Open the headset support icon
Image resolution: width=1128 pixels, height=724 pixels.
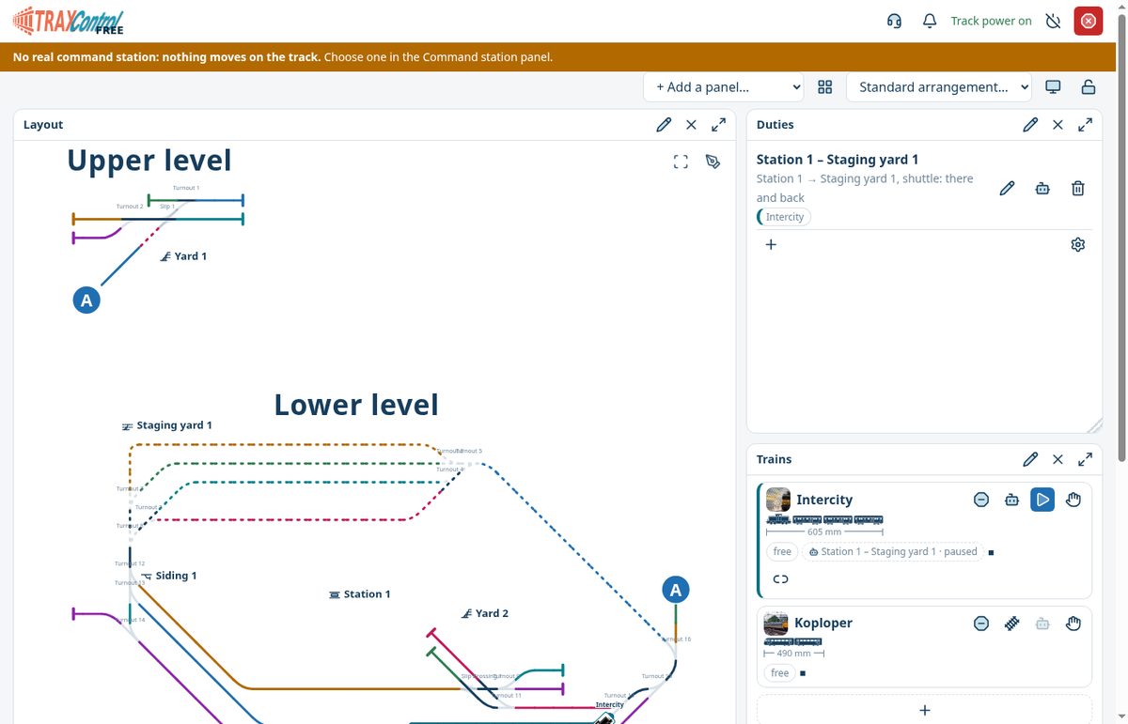pos(895,21)
